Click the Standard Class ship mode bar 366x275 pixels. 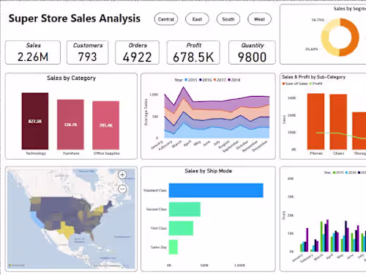(x=216, y=190)
